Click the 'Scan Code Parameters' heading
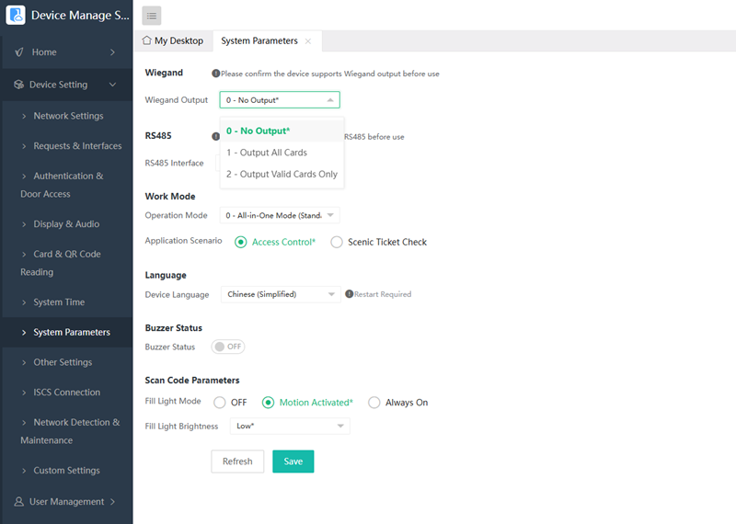 192,380
